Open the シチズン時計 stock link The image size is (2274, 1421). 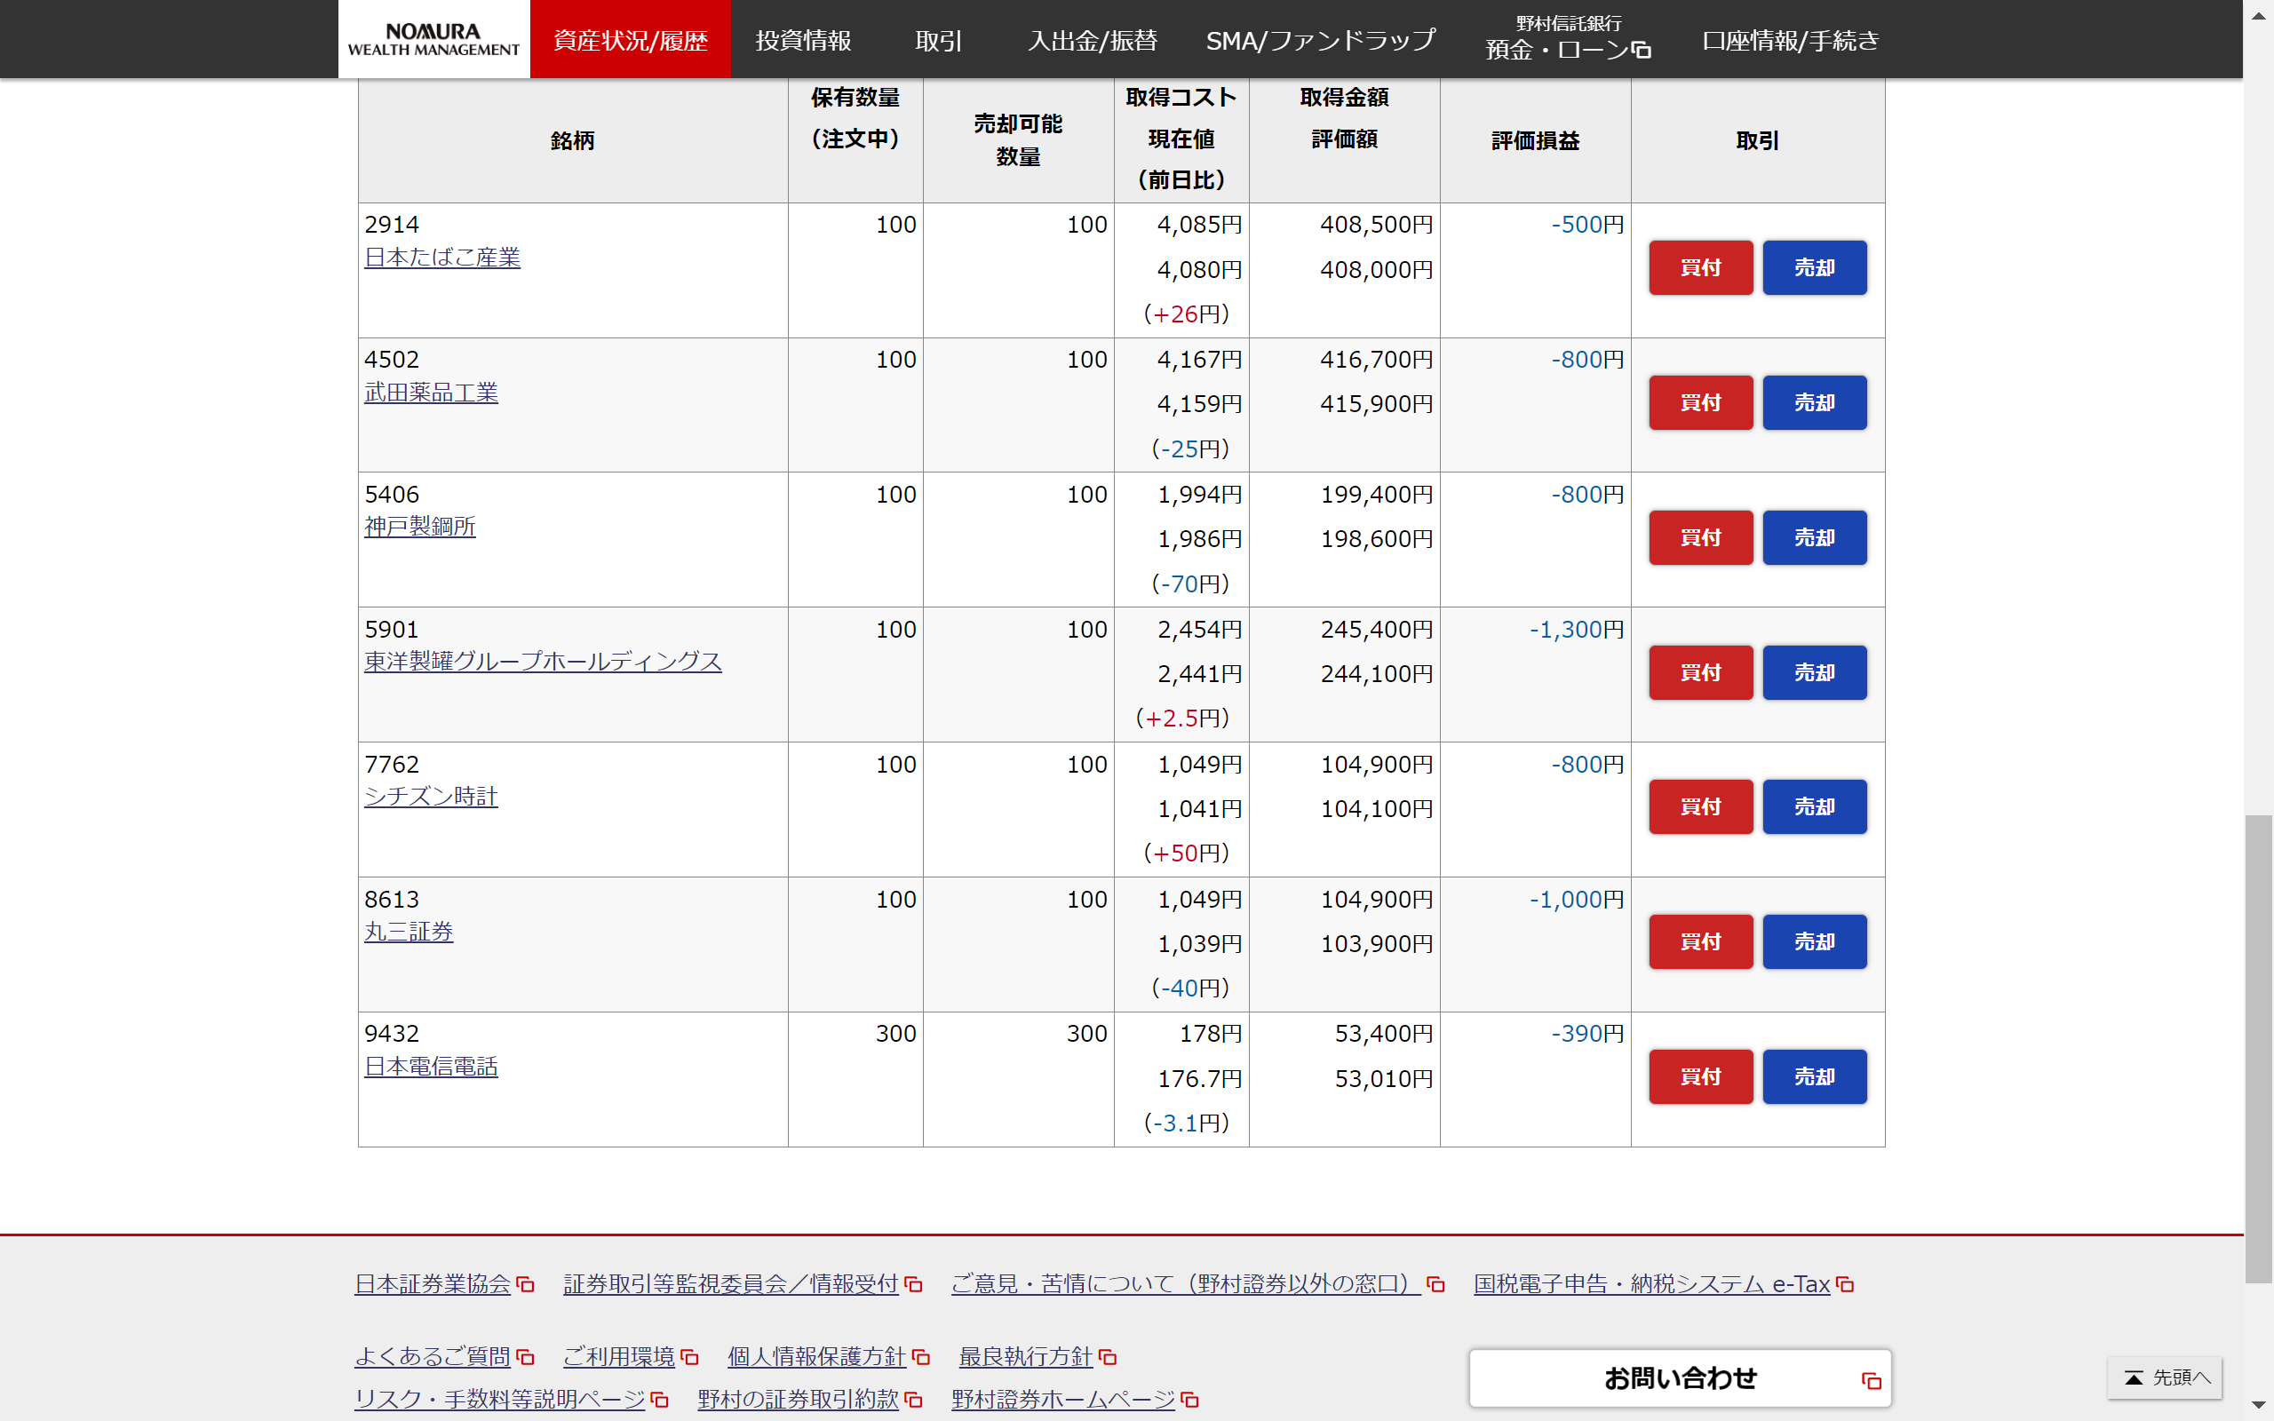pos(430,796)
